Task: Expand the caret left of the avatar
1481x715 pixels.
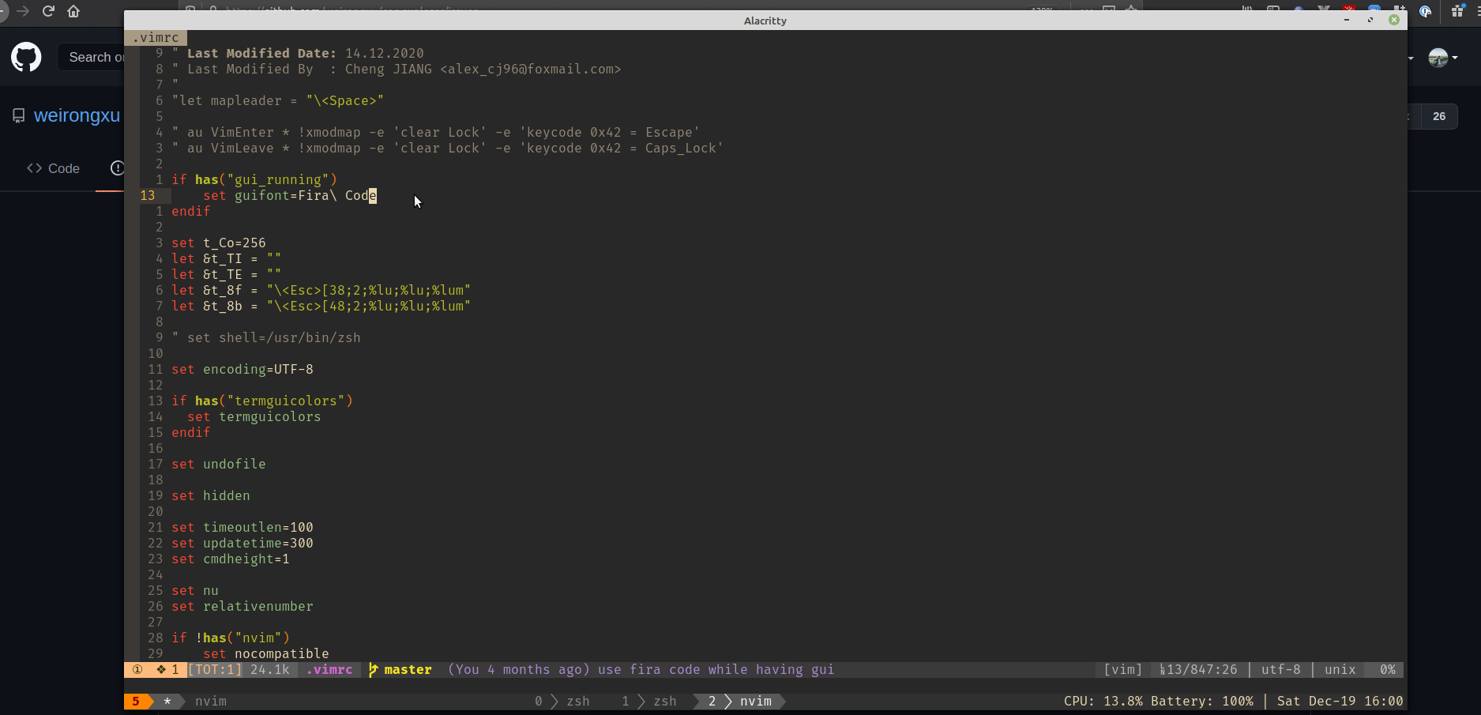Action: coord(1410,58)
